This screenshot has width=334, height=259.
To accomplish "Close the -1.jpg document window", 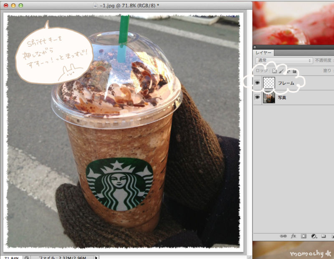I will tap(6, 5).
